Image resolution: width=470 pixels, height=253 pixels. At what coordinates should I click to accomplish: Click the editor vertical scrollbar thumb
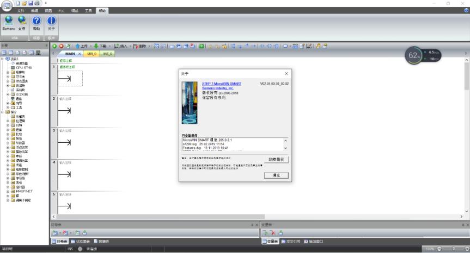467,76
